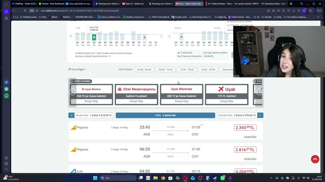325x182 pixels.
Task: Click the site padlock icon
Action: tap(37, 11)
